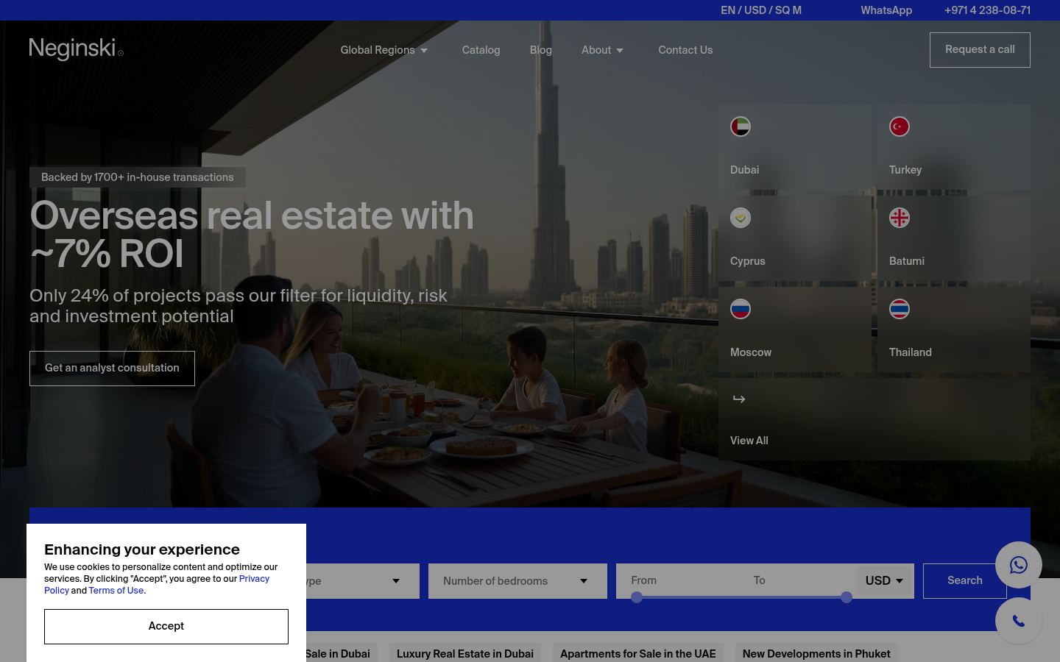Select the Dubai UAE flag icon

pos(741,127)
